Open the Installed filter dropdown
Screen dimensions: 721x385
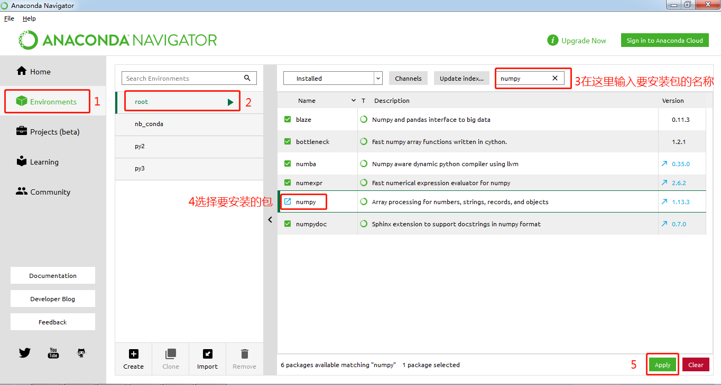(333, 78)
